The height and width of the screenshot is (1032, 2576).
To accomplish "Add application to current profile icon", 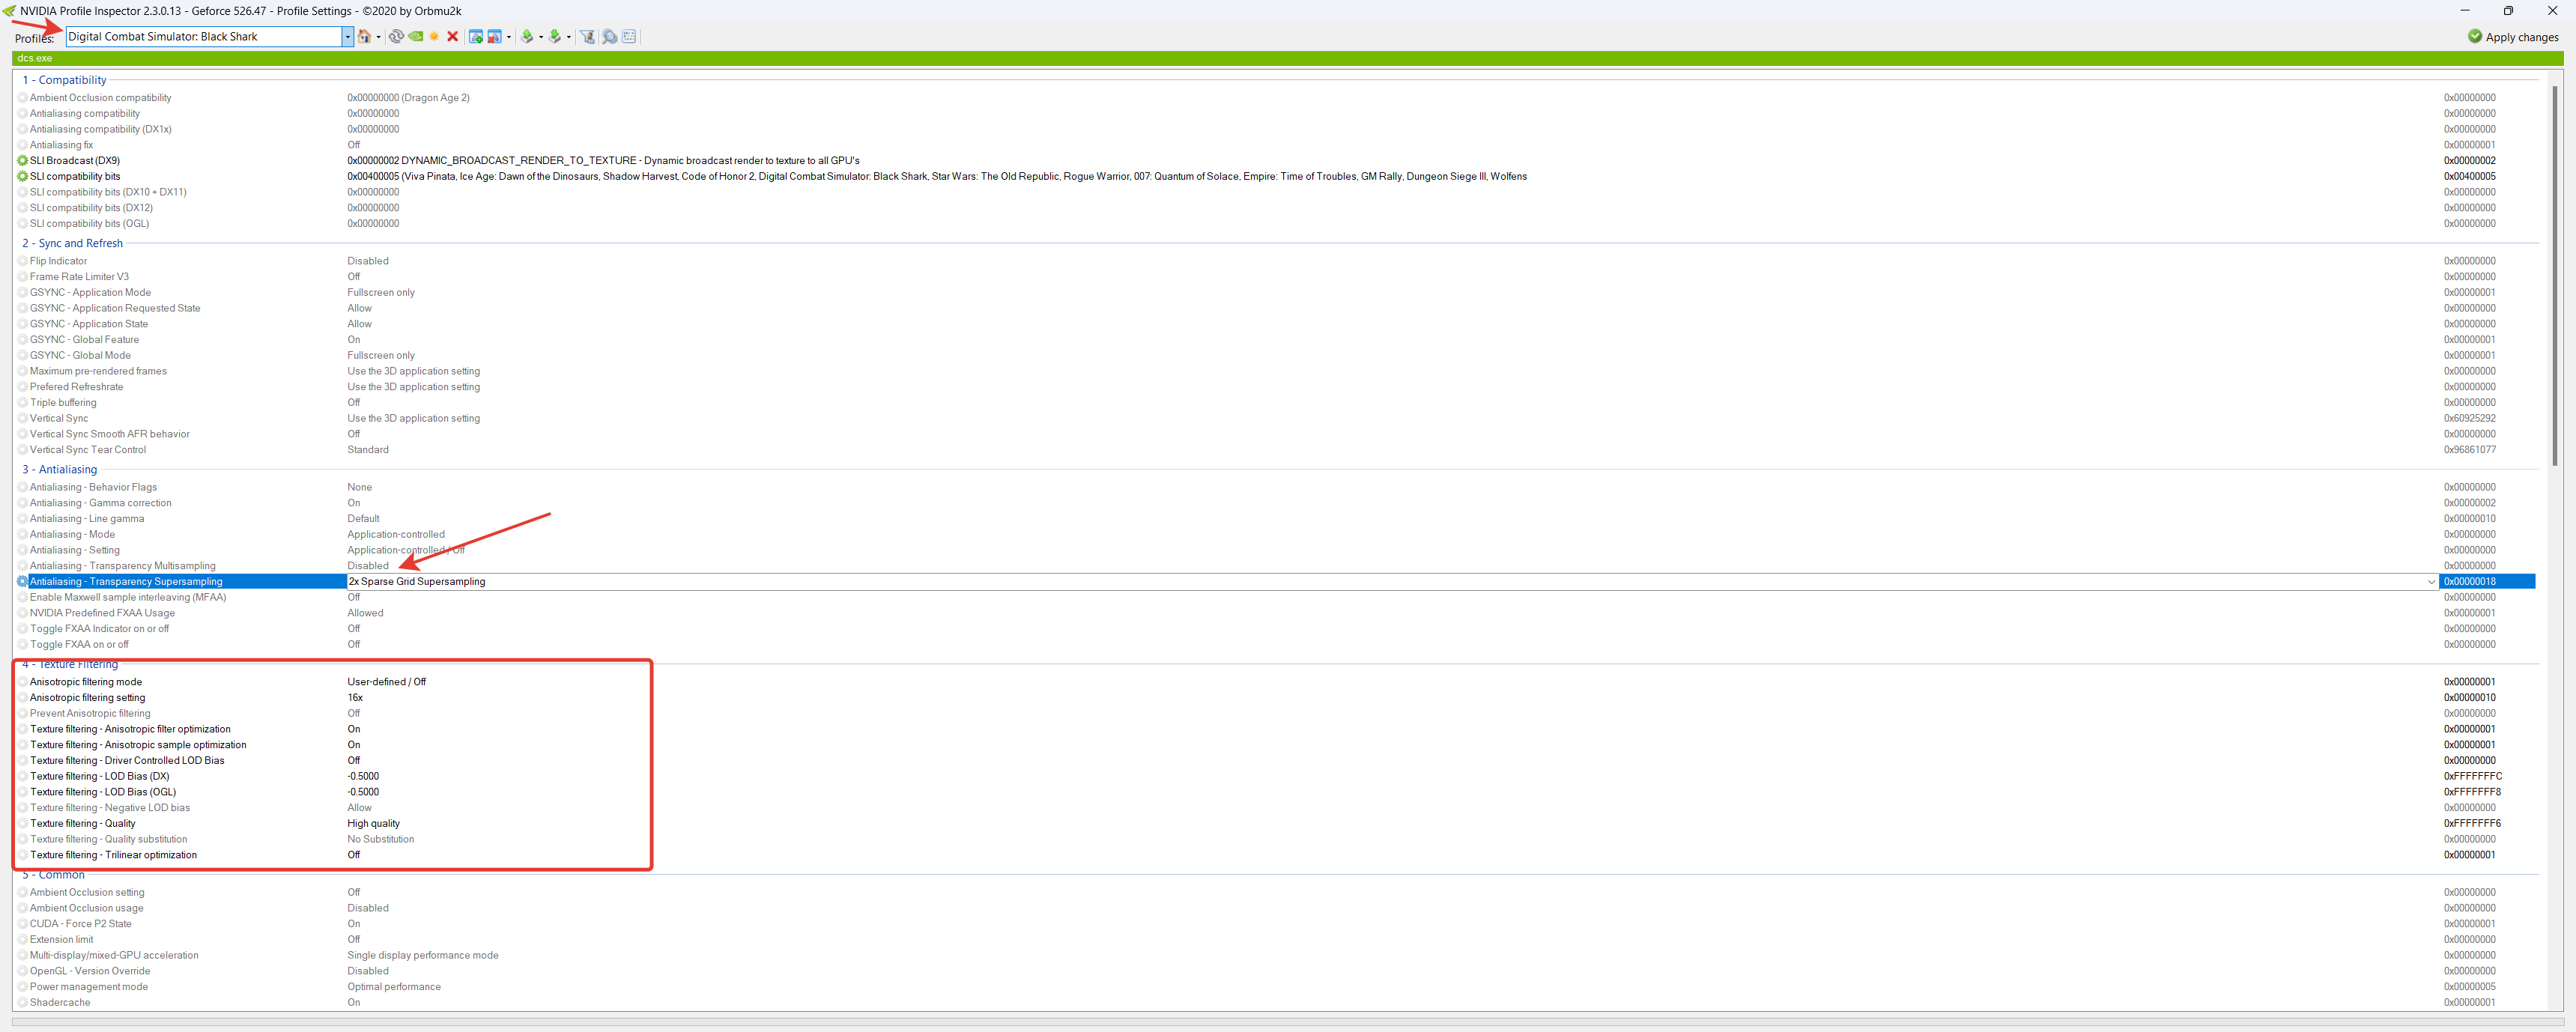I will click(x=476, y=37).
